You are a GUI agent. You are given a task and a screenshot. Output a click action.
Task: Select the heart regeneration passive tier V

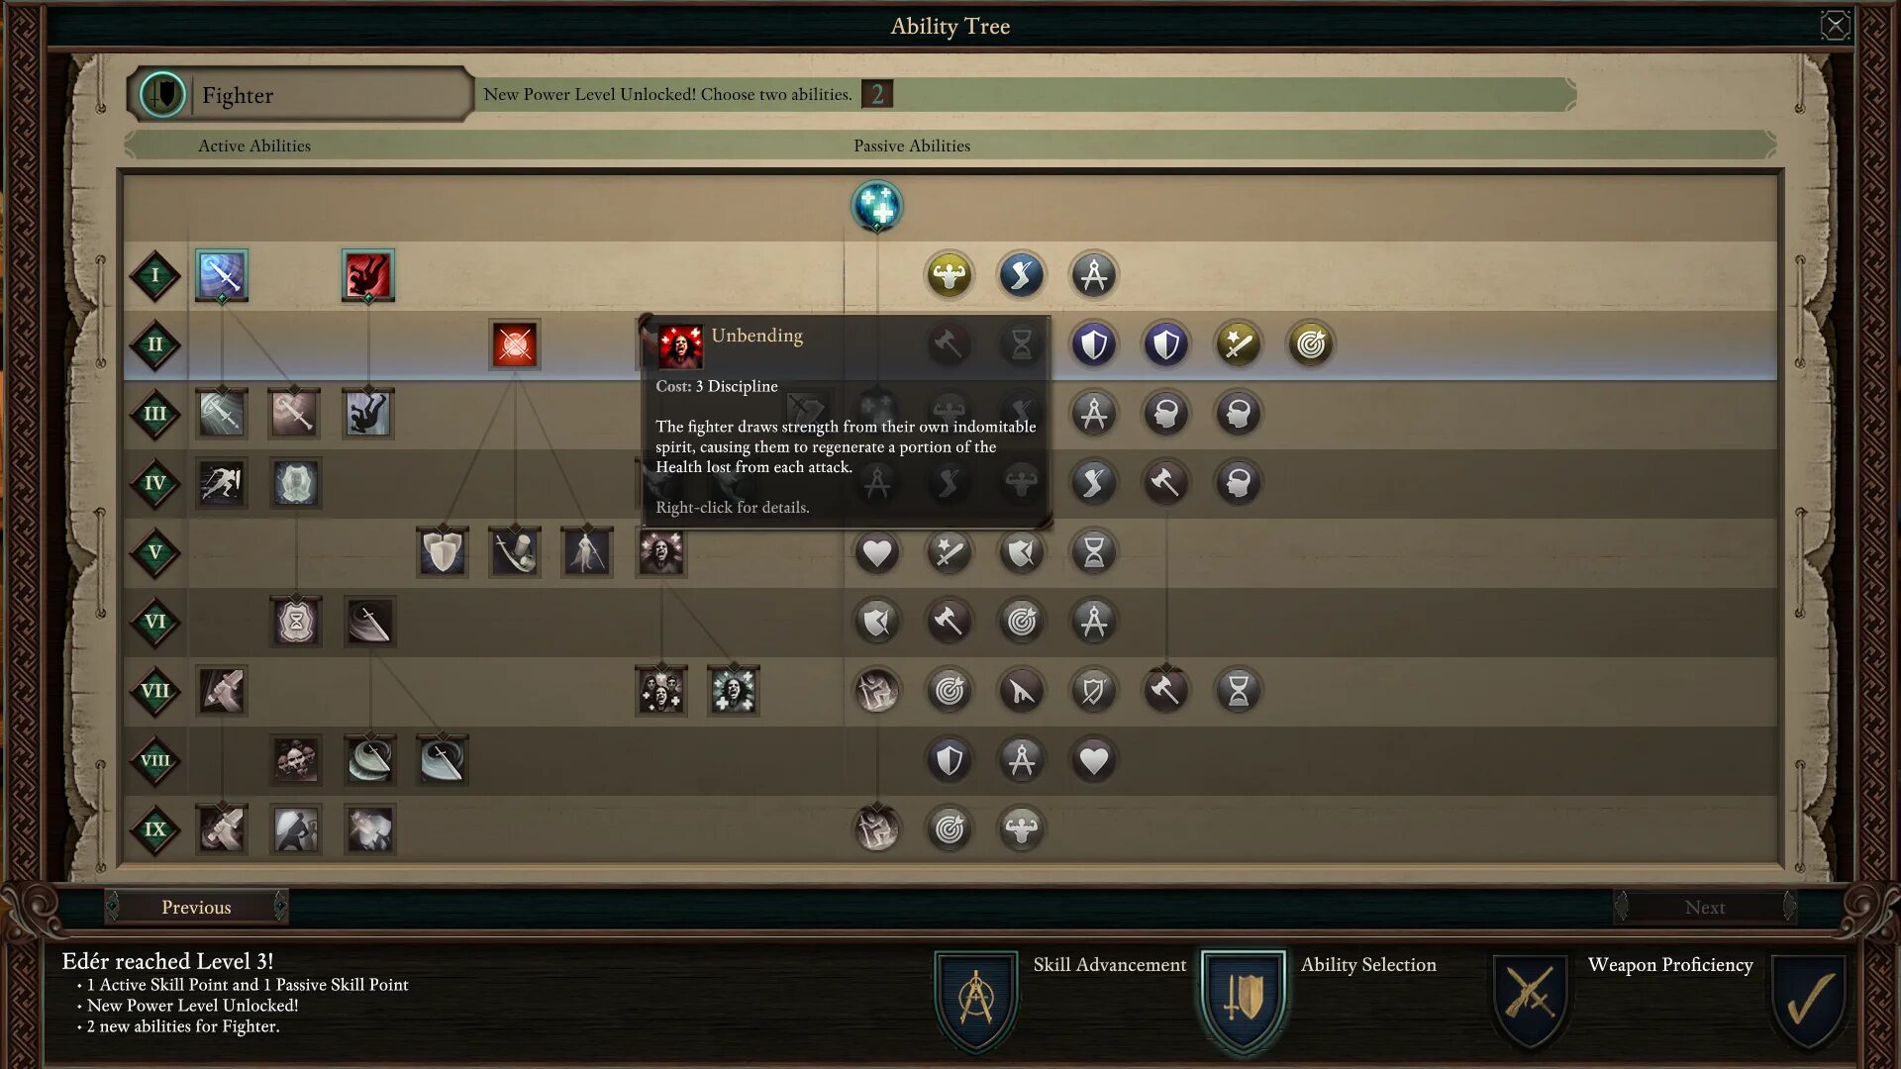(x=876, y=552)
